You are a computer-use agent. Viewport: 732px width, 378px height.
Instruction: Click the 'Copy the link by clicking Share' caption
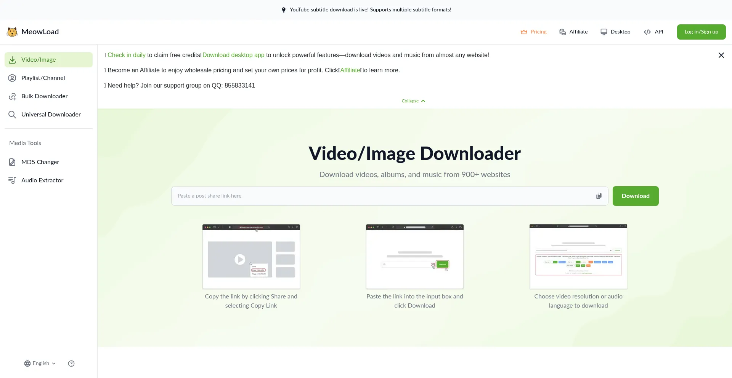point(251,301)
